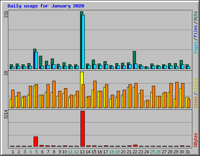Click the orange sites bar for day 29
This screenshot has height=156, width=200.
[177, 95]
